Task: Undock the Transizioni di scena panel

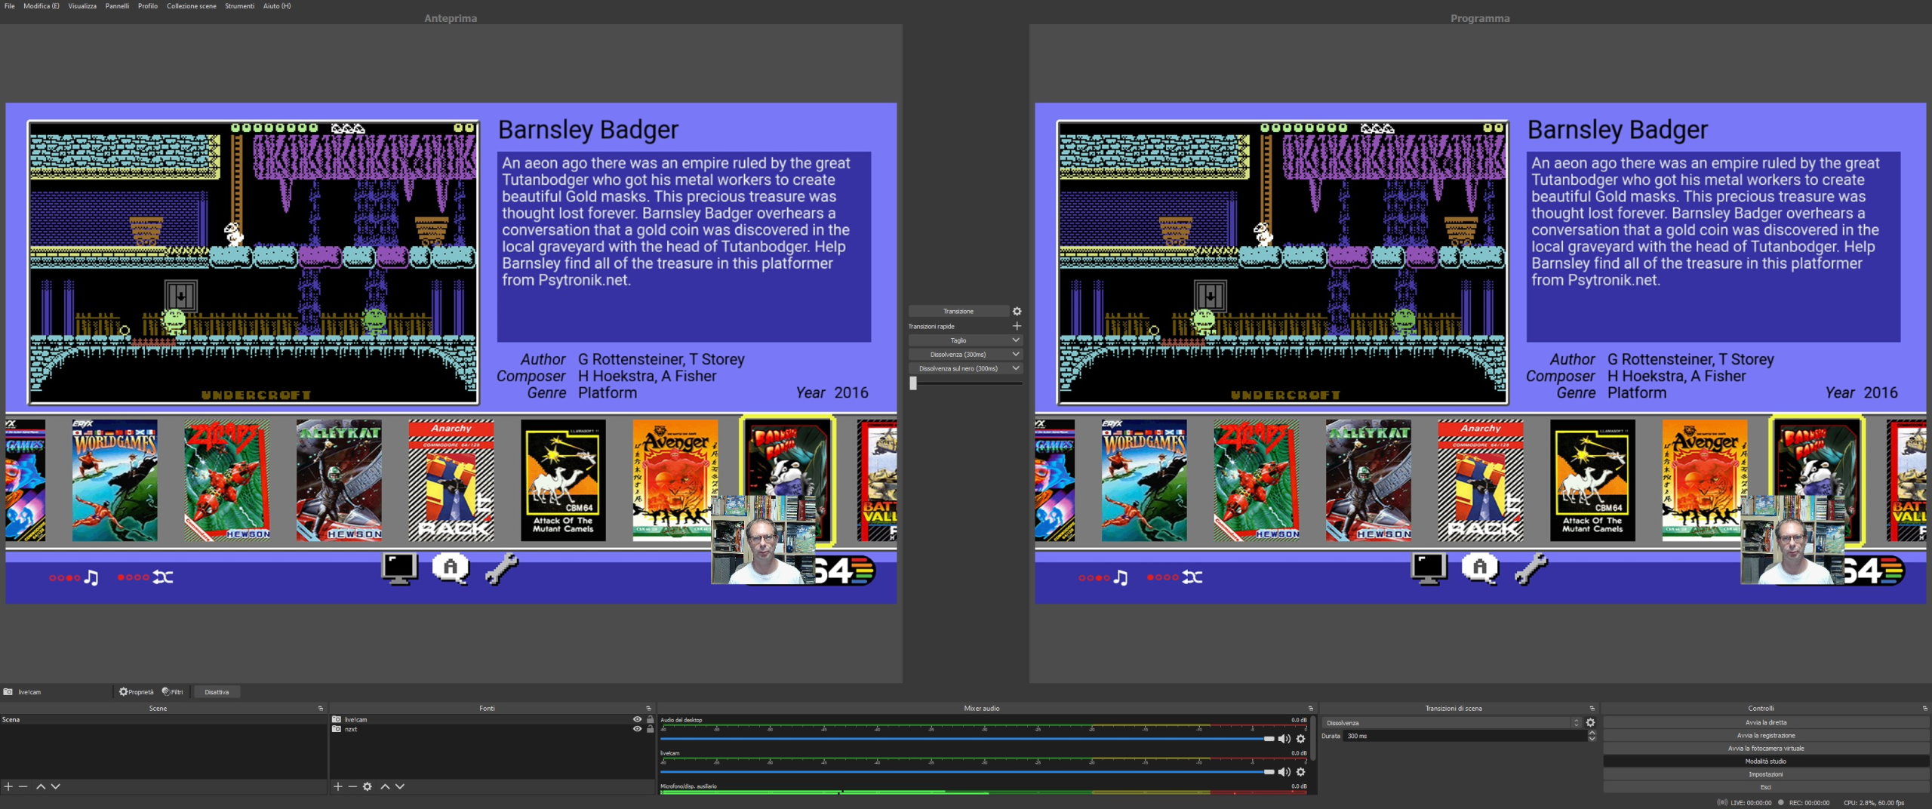Action: pyautogui.click(x=1592, y=709)
